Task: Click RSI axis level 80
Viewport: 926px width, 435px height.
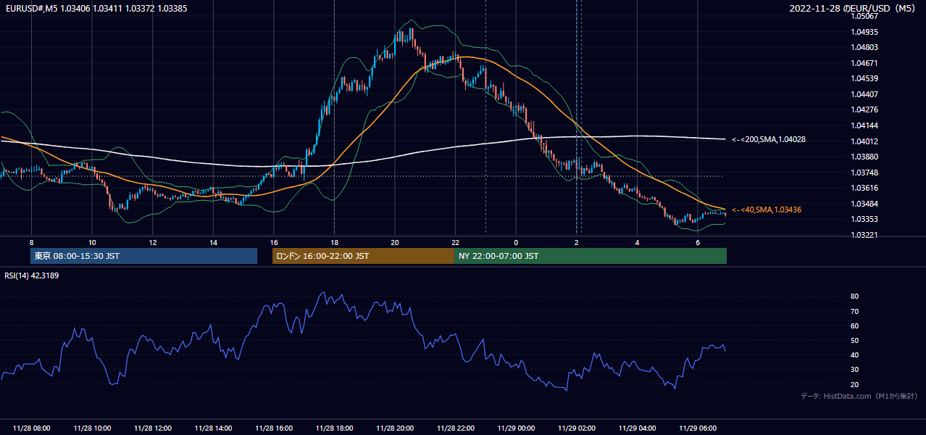Action: tap(854, 297)
